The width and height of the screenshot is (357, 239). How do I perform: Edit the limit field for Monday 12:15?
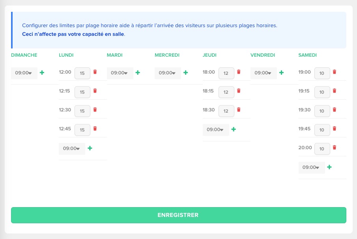(82, 92)
